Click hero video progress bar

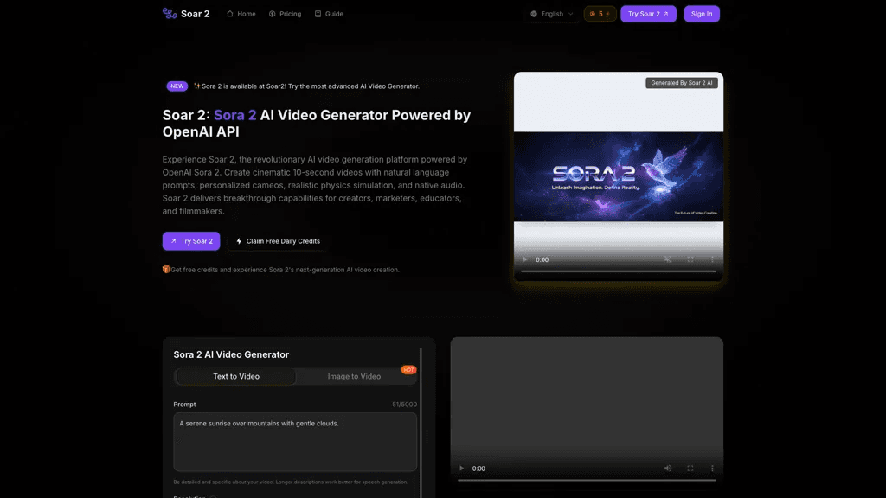tap(618, 271)
